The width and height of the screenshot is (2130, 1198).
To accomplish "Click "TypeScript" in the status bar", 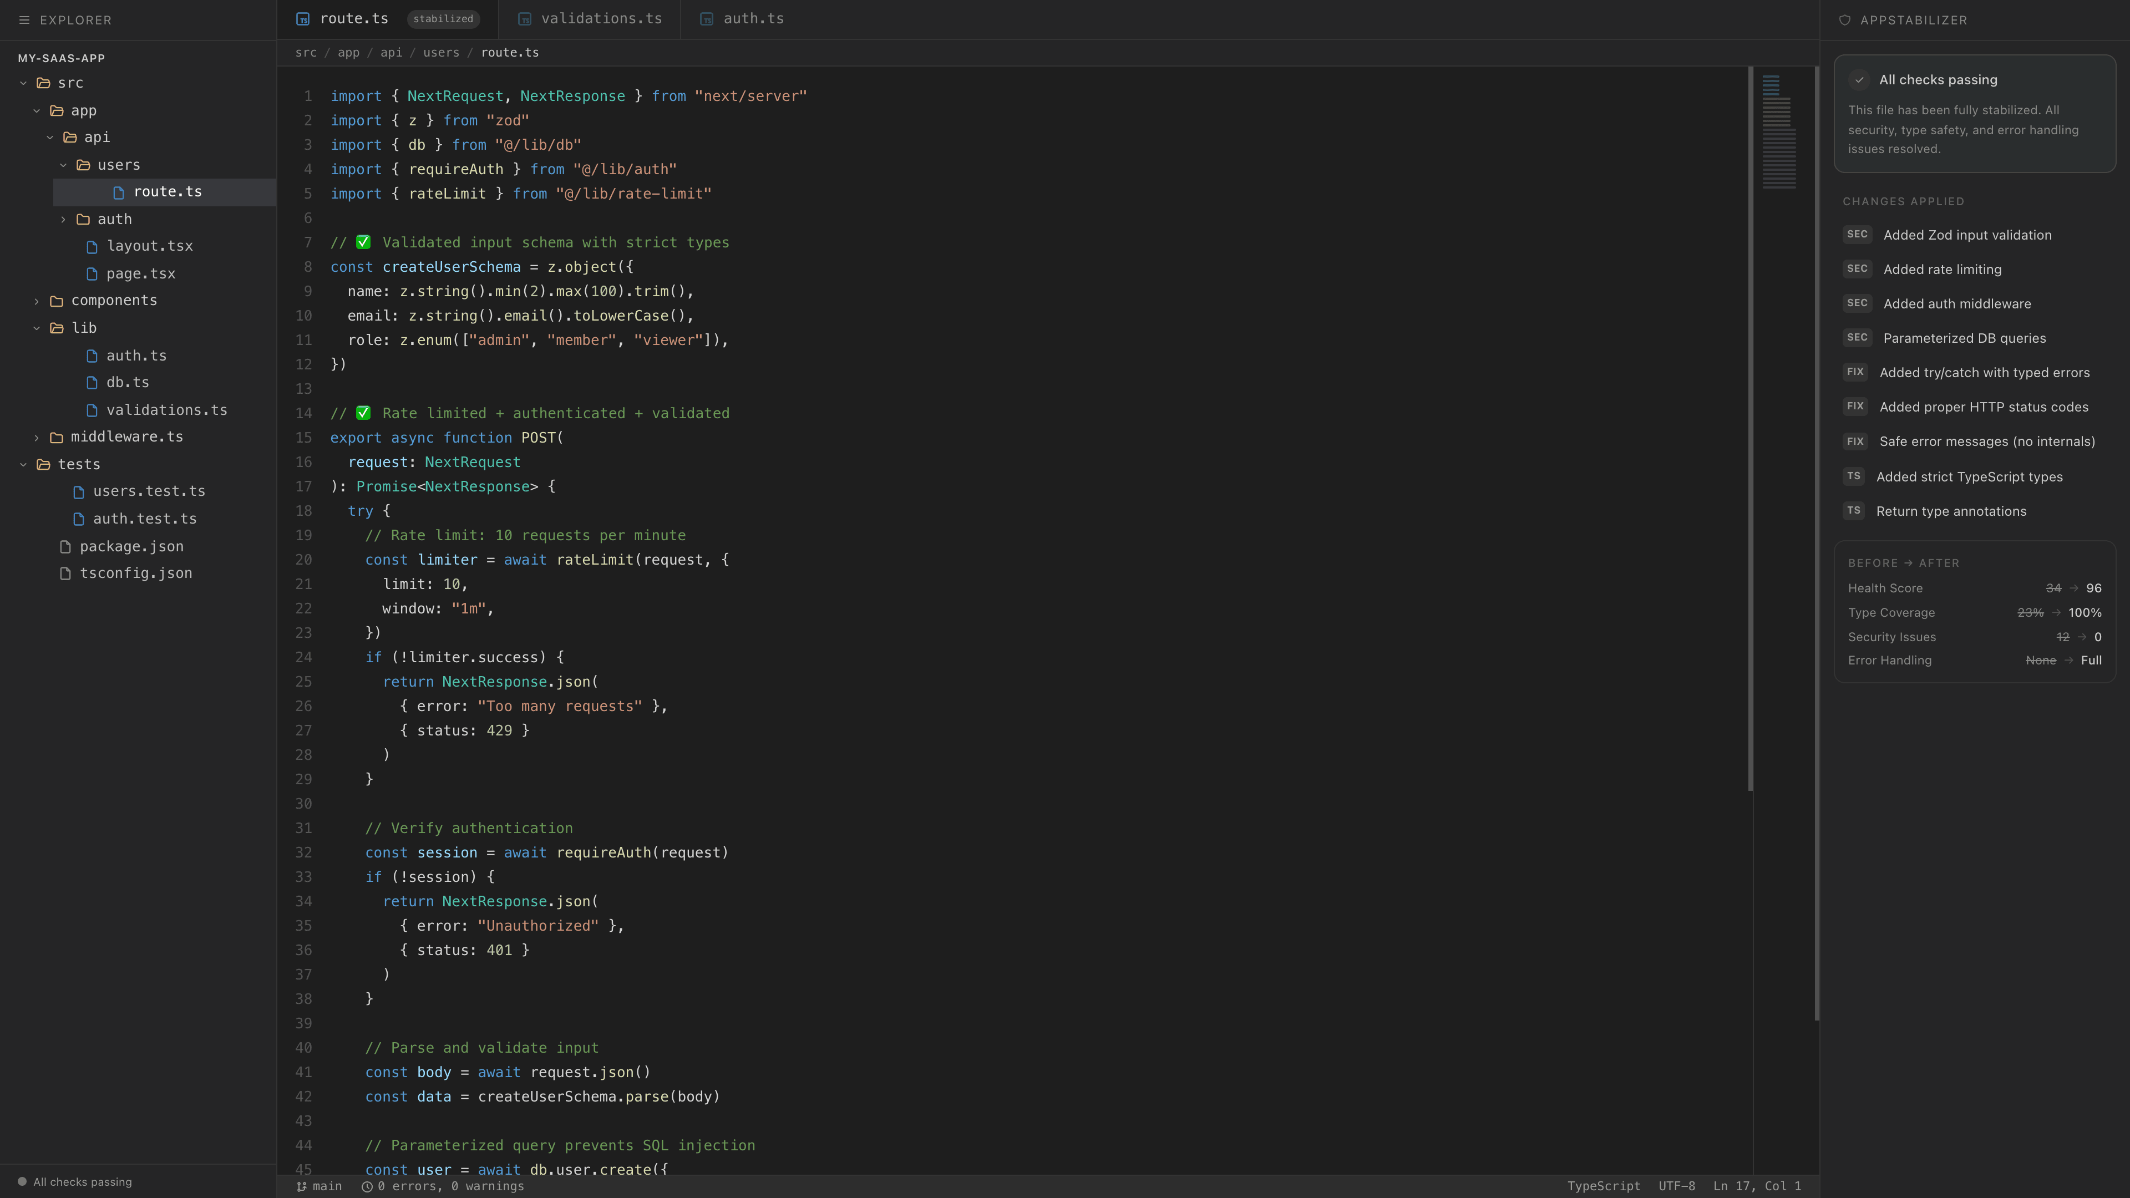I will click(1603, 1186).
